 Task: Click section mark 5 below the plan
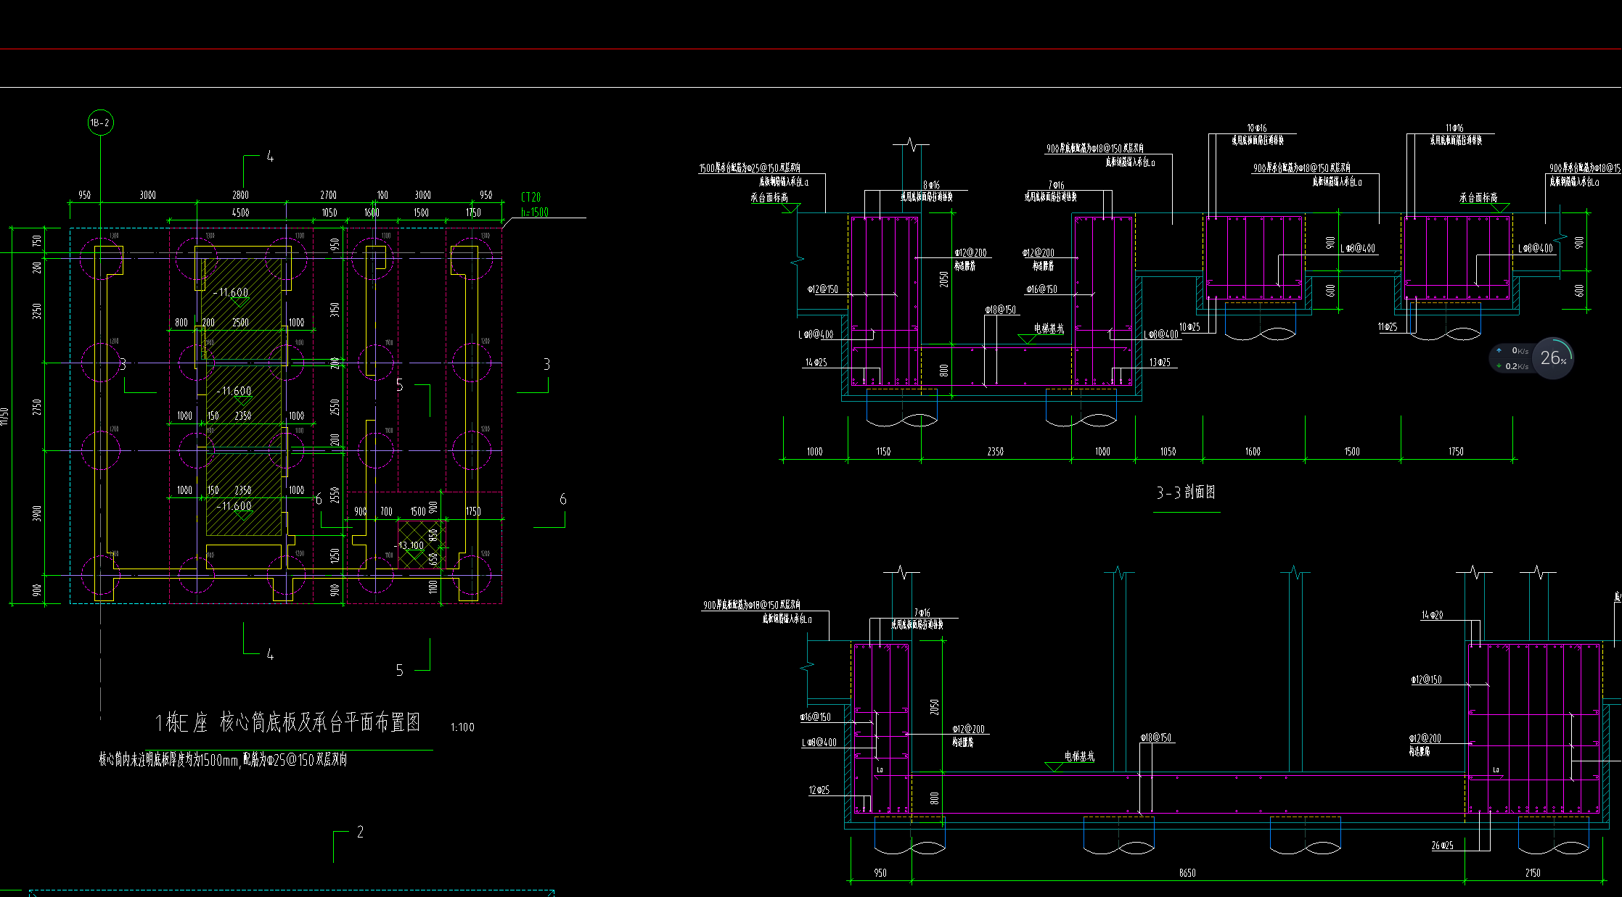(x=399, y=671)
